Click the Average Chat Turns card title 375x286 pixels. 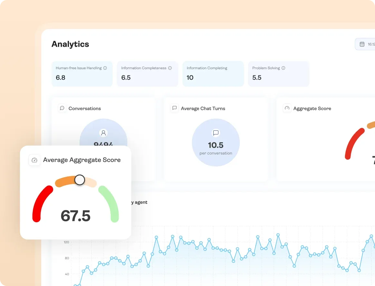pyautogui.click(x=203, y=108)
